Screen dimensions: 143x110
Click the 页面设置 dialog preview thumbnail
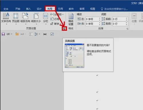point(75,56)
